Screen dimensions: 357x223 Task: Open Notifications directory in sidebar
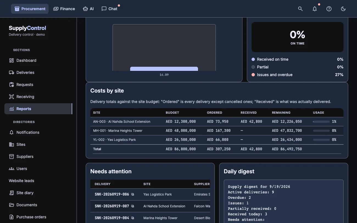(x=38, y=132)
